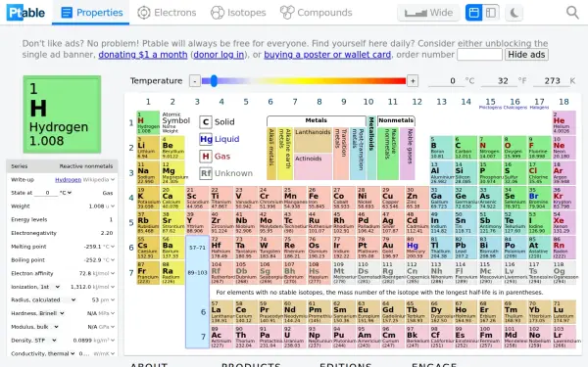Select the side-panel layout view button
The image size is (588, 367).
pyautogui.click(x=491, y=13)
